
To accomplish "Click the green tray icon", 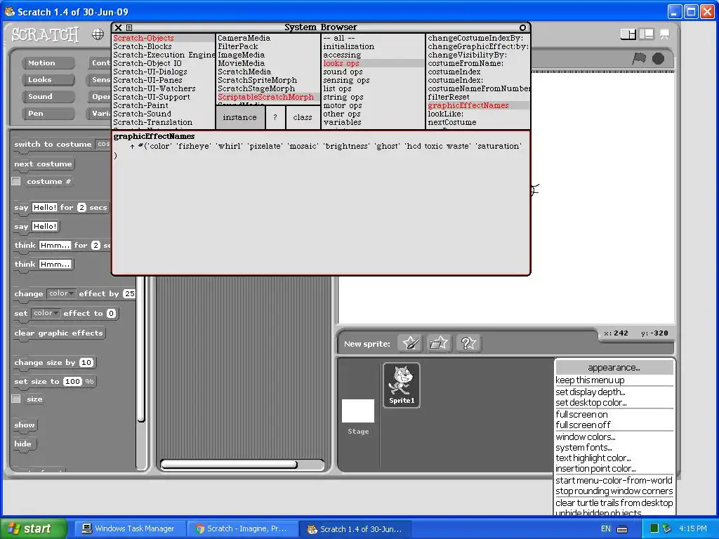I will [x=654, y=529].
